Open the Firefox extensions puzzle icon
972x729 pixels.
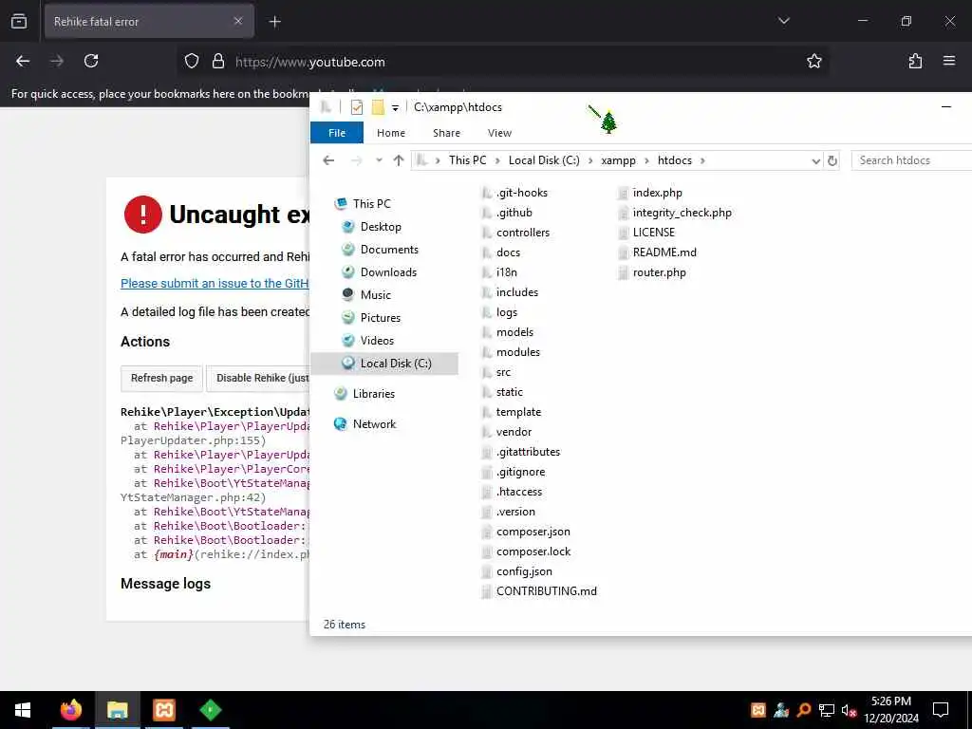pos(915,62)
